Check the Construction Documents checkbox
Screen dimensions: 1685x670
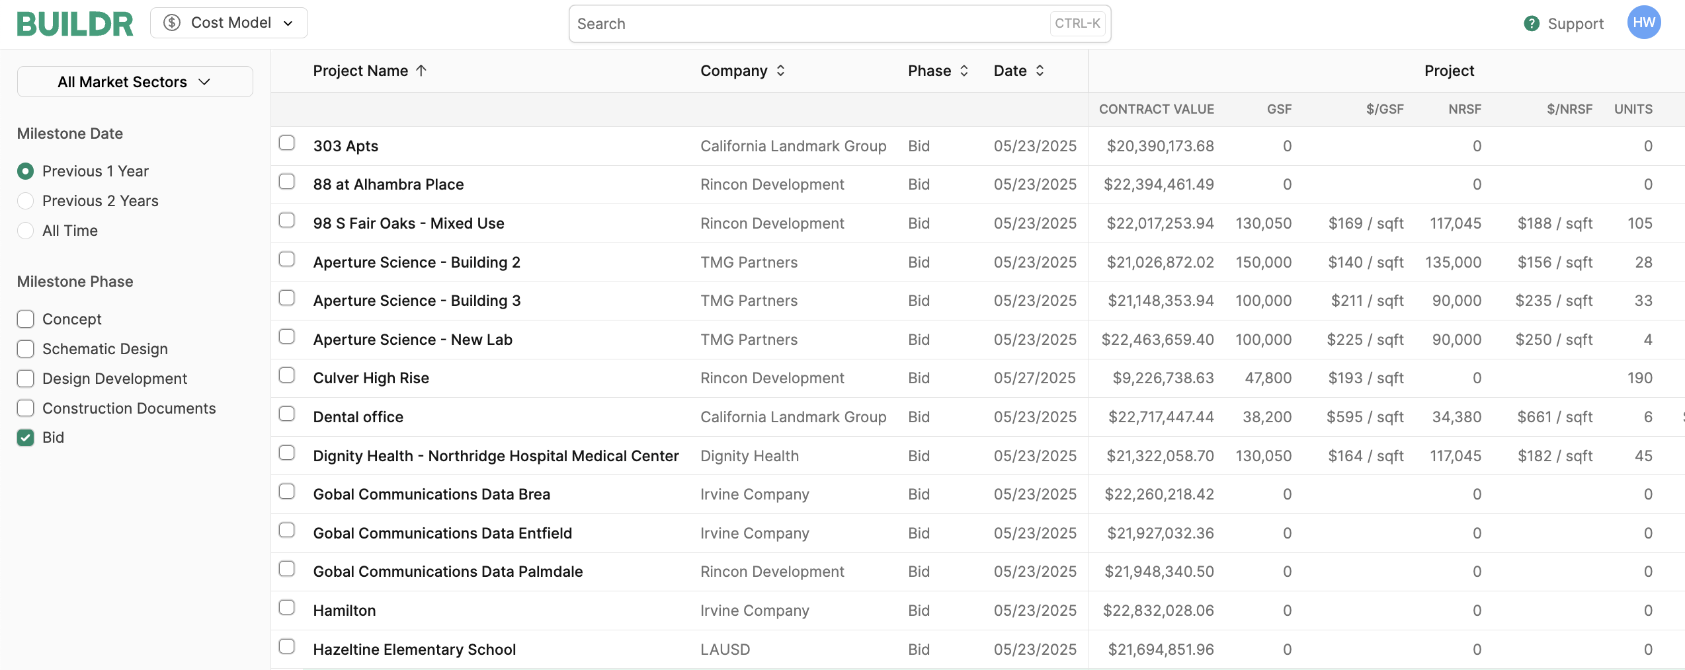point(25,408)
